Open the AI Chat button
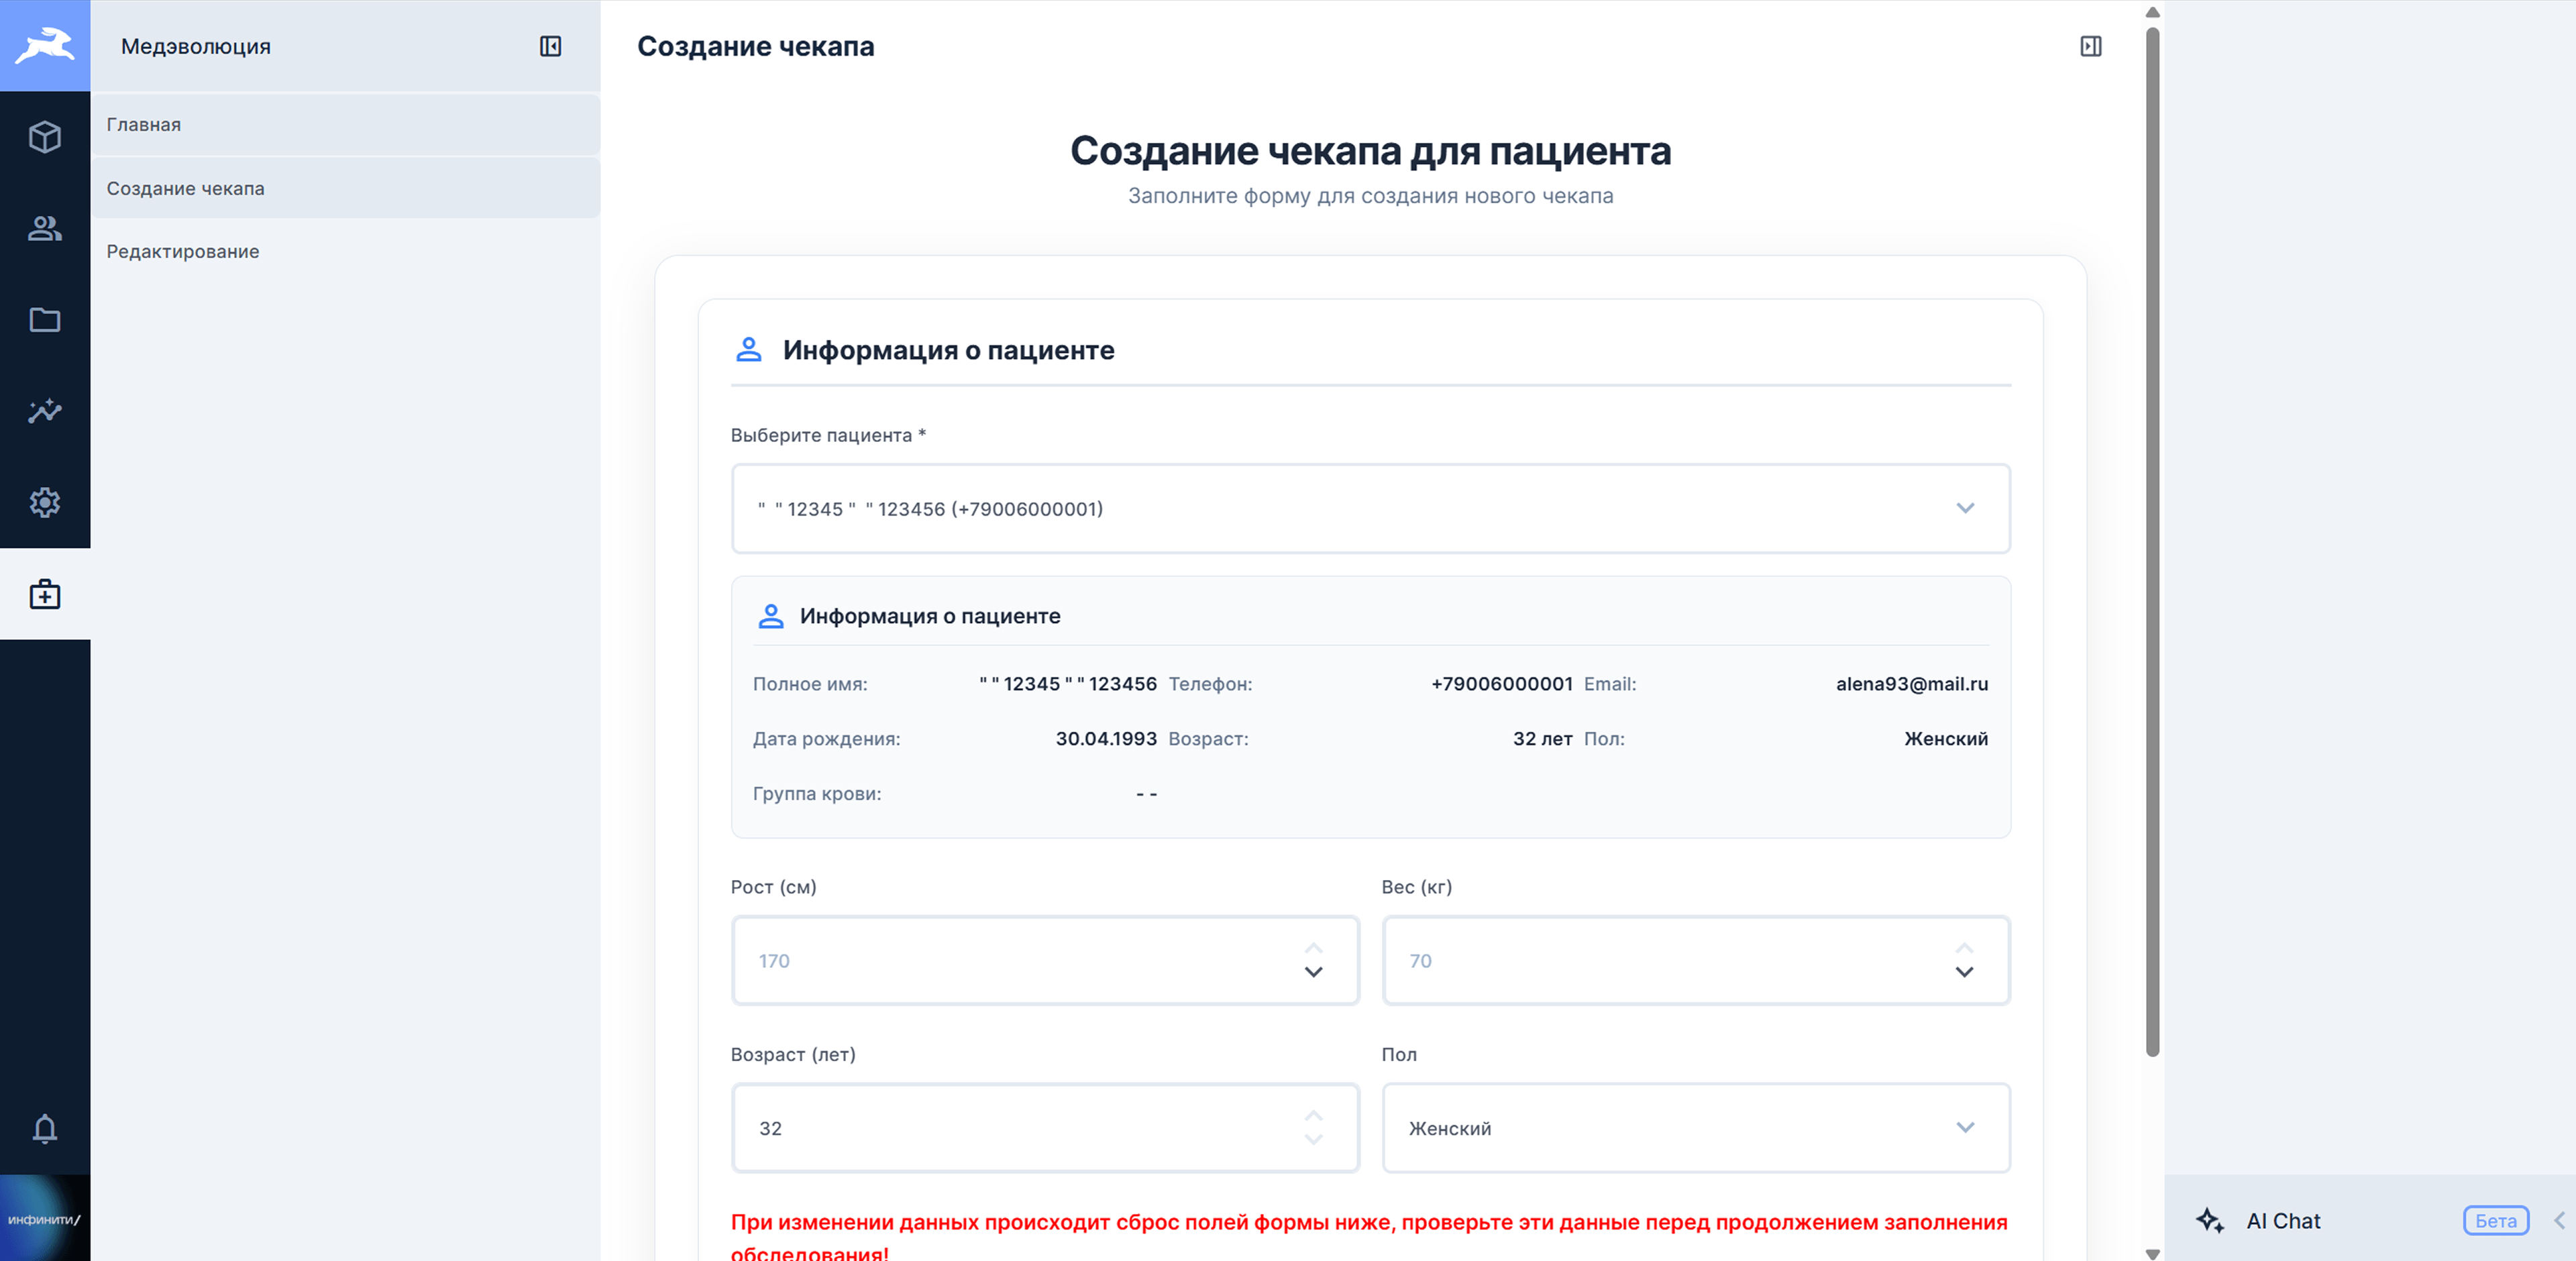 2283,1221
